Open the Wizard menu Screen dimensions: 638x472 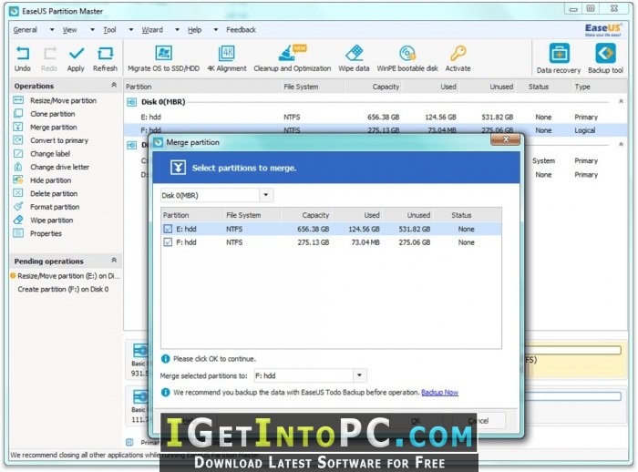(x=152, y=30)
